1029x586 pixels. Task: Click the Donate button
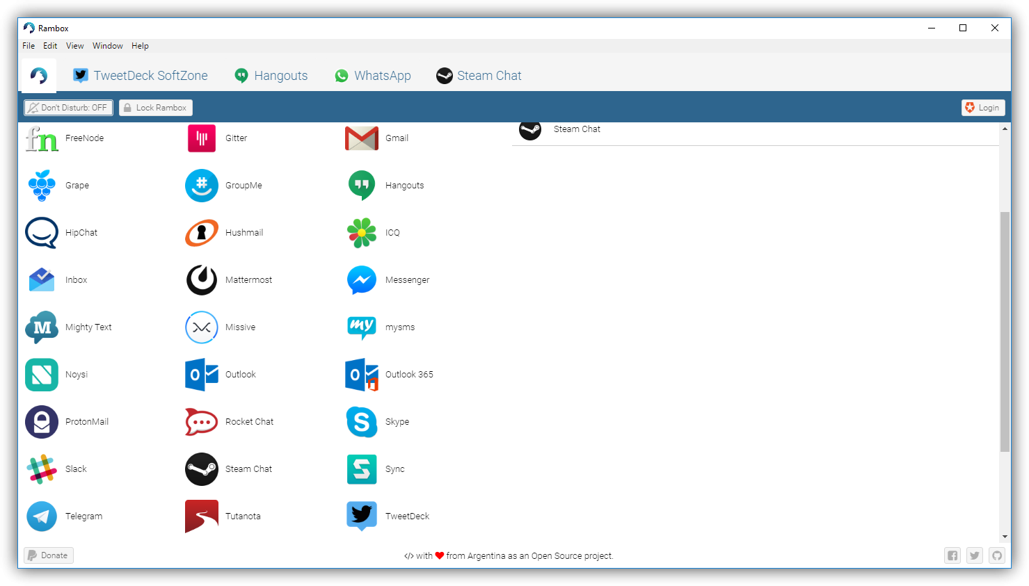coord(49,555)
